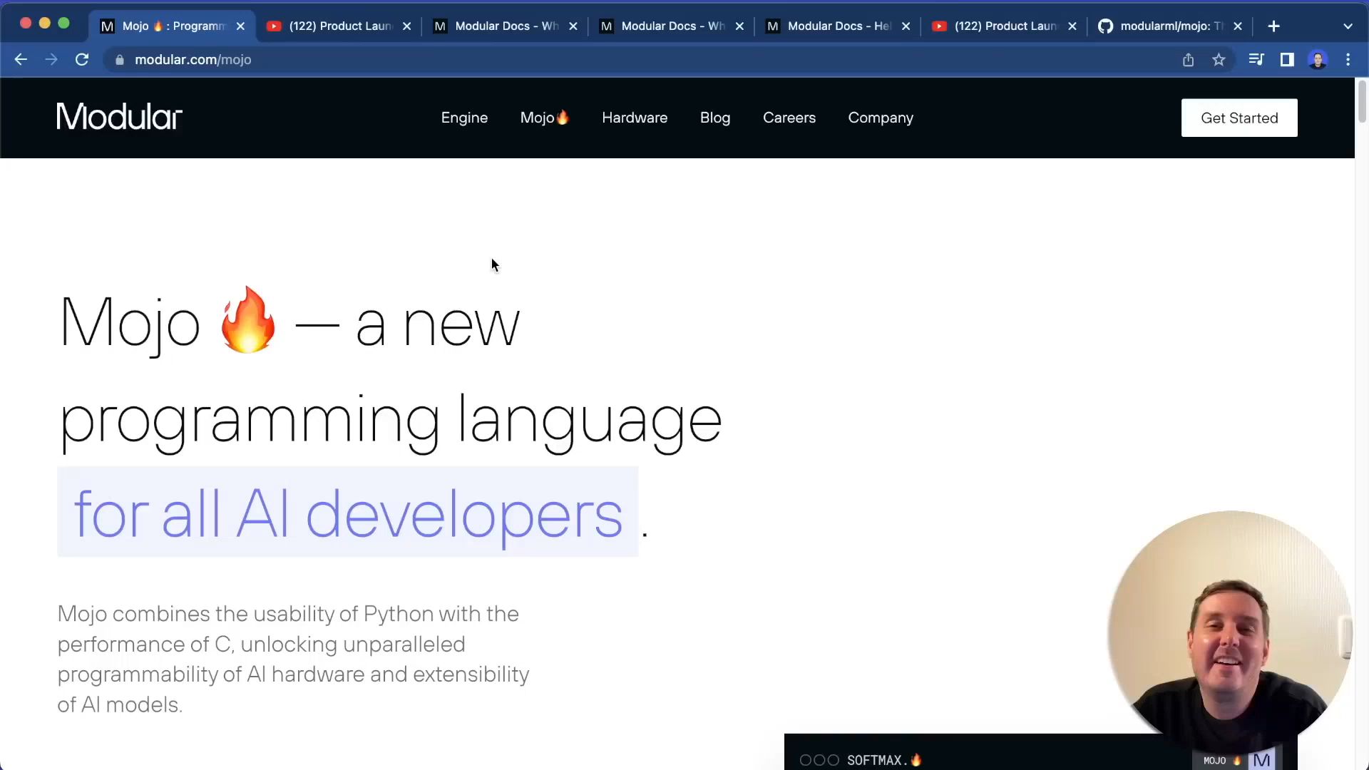Image resolution: width=1369 pixels, height=770 pixels.
Task: Open the Hardware nav link
Action: click(x=635, y=118)
